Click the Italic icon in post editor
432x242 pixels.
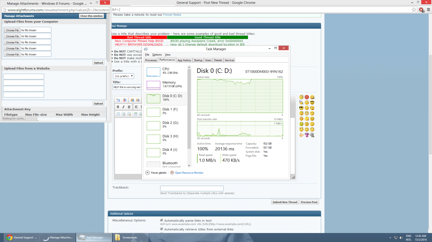coord(123,107)
